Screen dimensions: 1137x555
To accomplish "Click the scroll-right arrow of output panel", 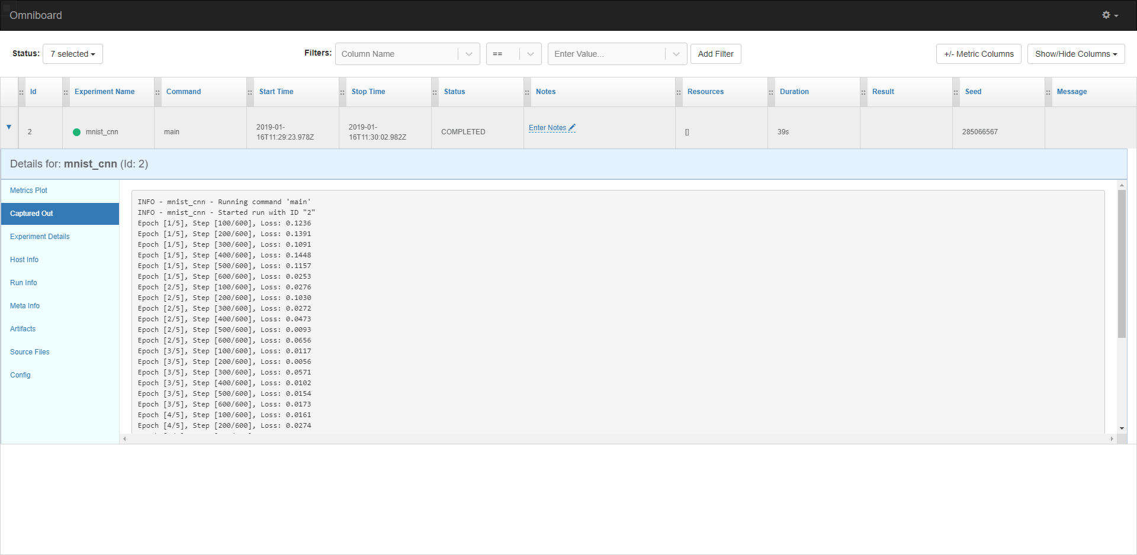I will tap(1112, 439).
